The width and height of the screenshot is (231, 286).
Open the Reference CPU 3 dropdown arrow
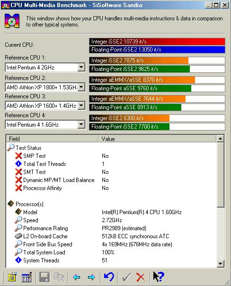pyautogui.click(x=81, y=105)
